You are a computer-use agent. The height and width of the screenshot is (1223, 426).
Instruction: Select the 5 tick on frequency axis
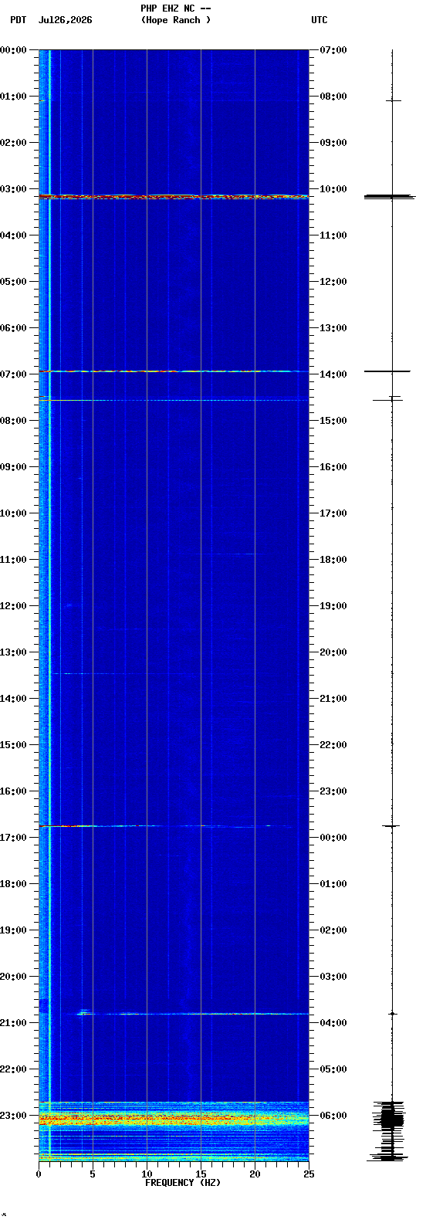93,1174
